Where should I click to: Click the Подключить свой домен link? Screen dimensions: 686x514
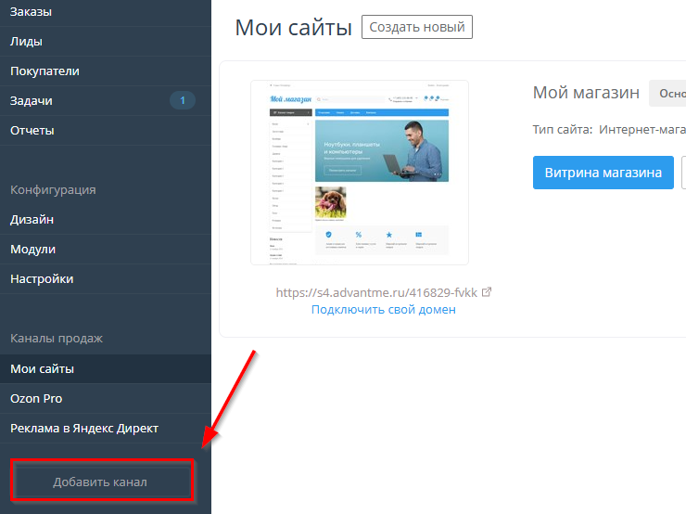click(383, 310)
